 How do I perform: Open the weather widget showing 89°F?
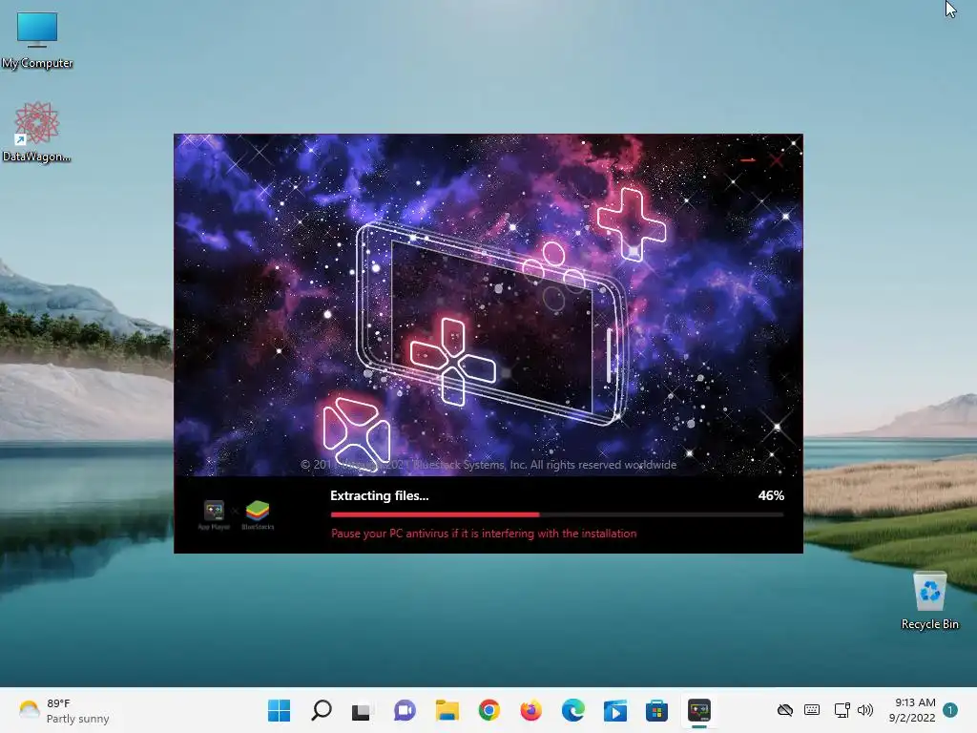64,710
